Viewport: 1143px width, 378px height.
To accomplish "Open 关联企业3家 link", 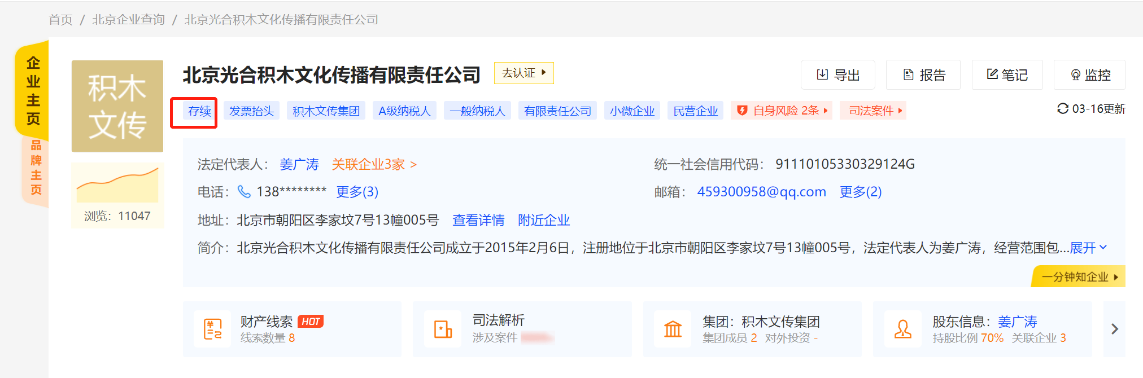I will [x=374, y=165].
